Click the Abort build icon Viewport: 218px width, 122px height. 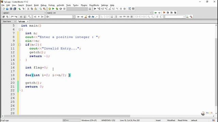point(64,9)
